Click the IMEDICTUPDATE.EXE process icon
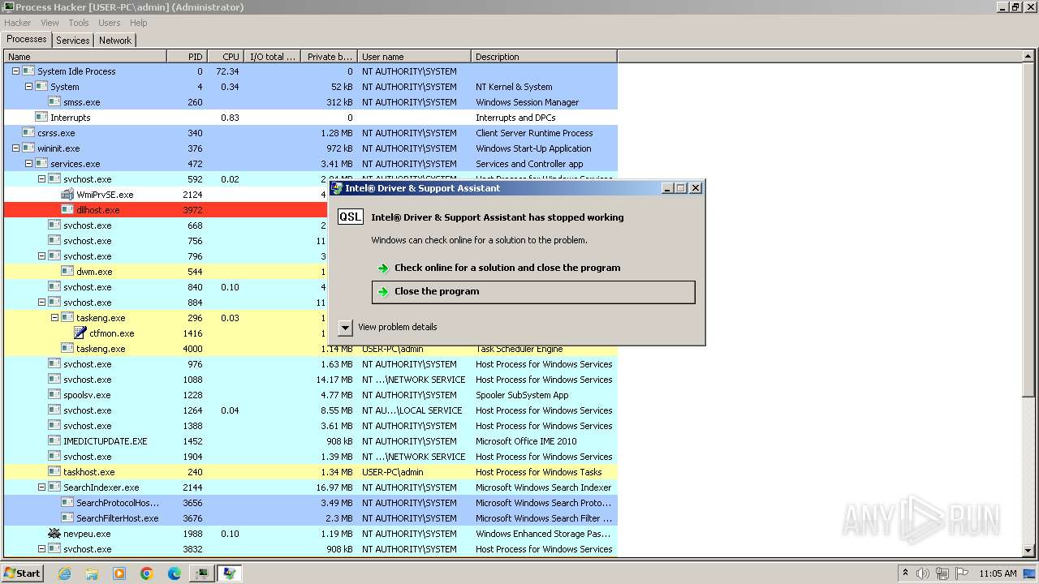 coord(54,441)
